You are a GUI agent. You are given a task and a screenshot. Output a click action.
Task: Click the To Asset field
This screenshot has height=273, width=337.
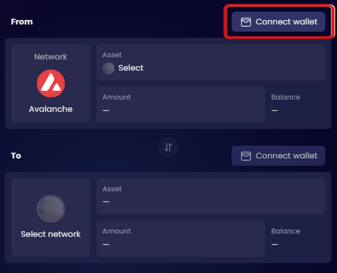(211, 196)
